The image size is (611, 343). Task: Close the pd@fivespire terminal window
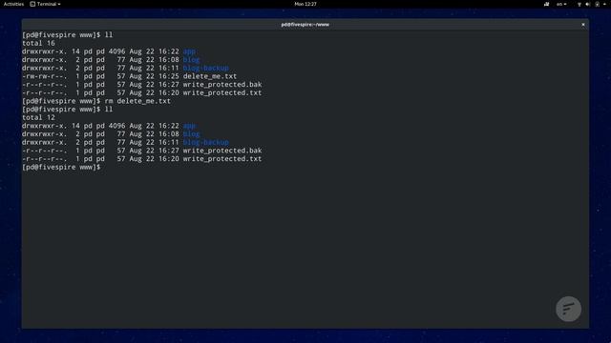pyautogui.click(x=583, y=25)
